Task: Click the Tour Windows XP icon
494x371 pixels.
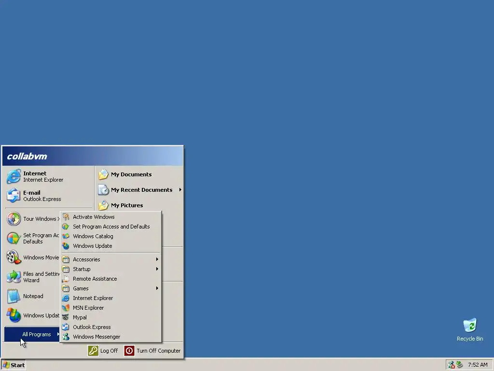Action: [x=14, y=219]
